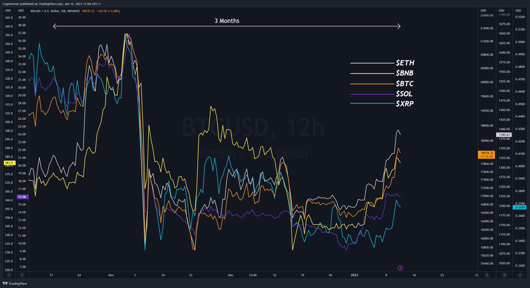
Task: Open the TradingView logo link
Action: (15, 283)
